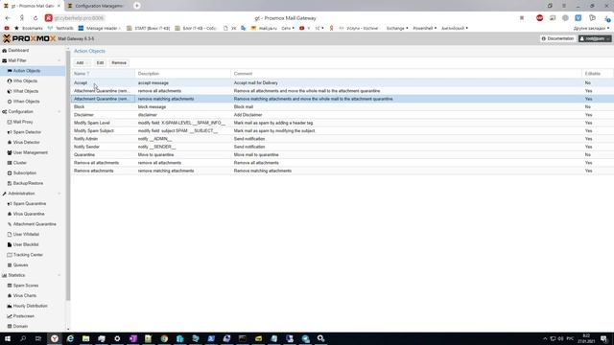Sort by the Name column header
Screen dimensions: 614x345
pyautogui.click(x=103, y=74)
